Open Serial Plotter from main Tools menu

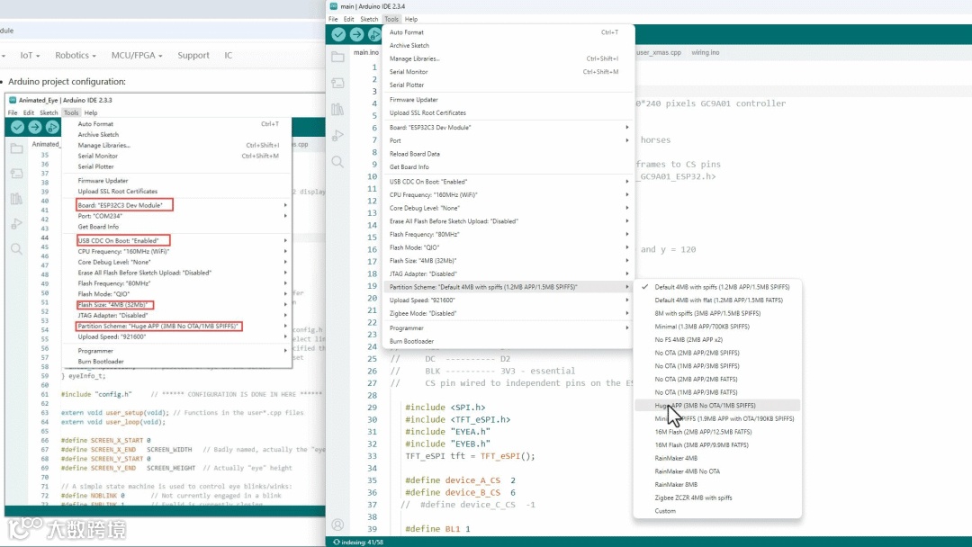508,85
